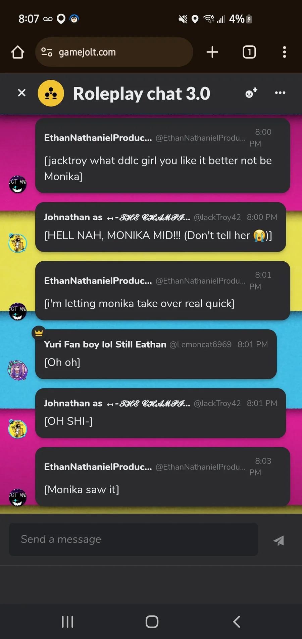
Task: Tap the gamejolt.com address bar
Action: 114,52
